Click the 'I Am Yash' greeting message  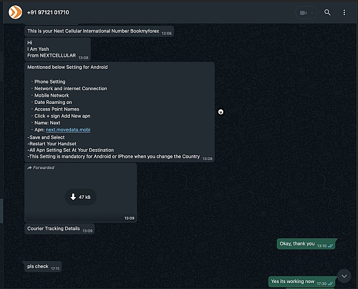coord(57,49)
